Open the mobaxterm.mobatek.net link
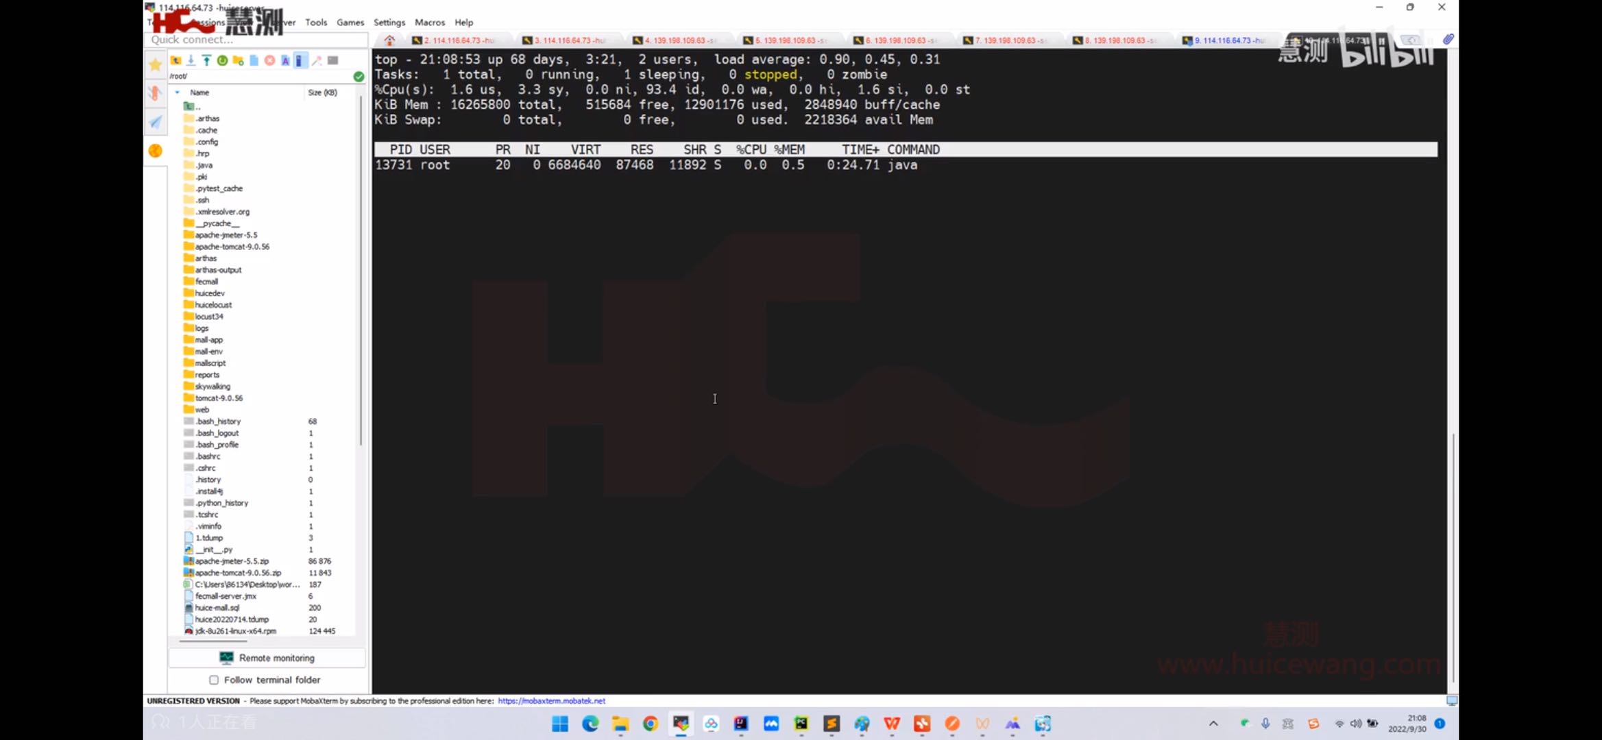 (551, 701)
